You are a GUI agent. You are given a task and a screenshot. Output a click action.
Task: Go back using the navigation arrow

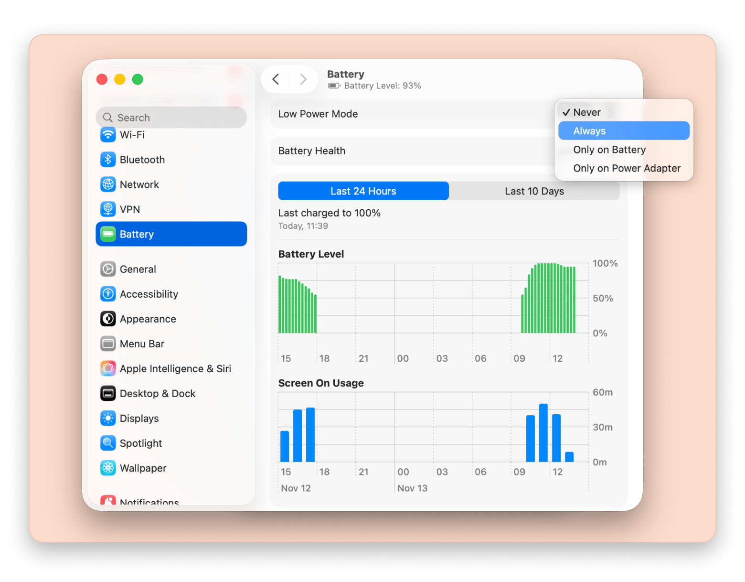(x=276, y=79)
